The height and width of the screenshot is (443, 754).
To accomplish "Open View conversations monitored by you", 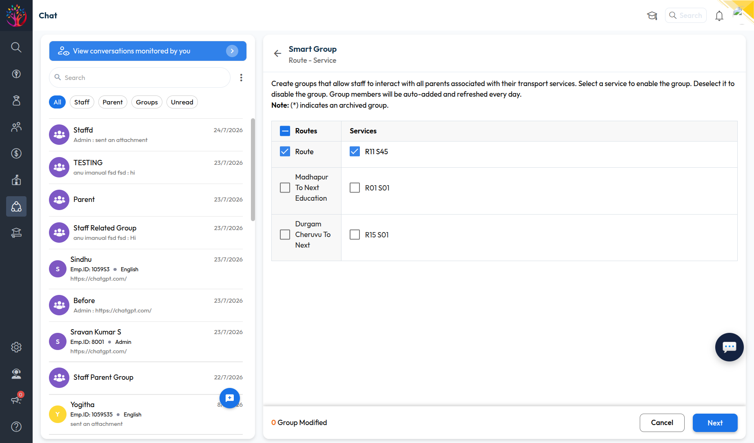I will click(148, 51).
